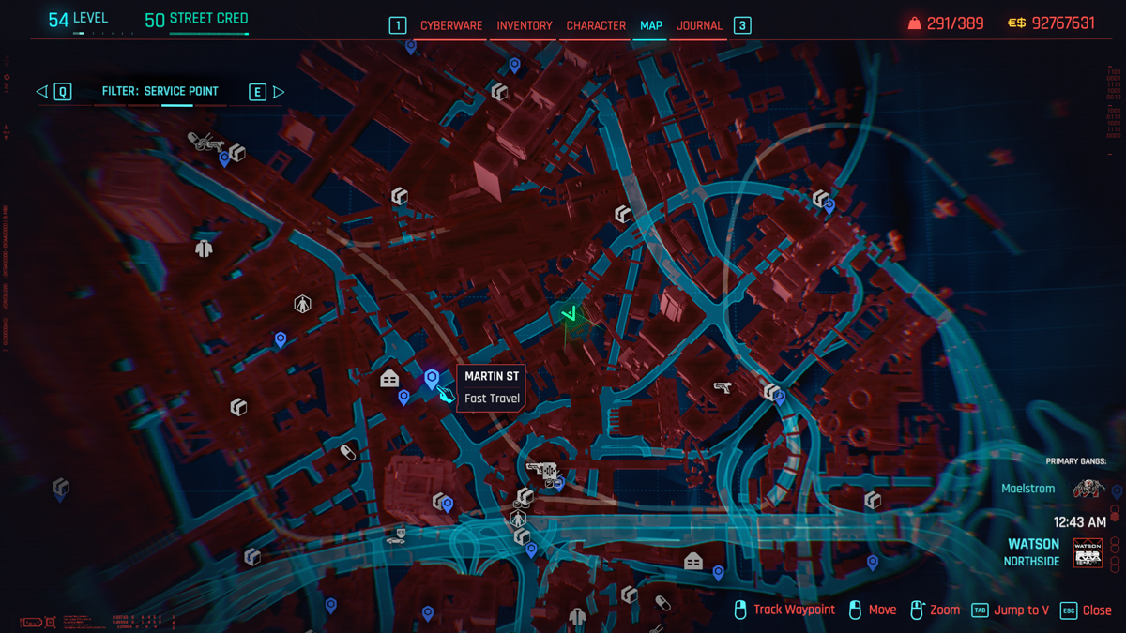Advance to next filter with right arrow
1126x633 pixels.
click(279, 92)
